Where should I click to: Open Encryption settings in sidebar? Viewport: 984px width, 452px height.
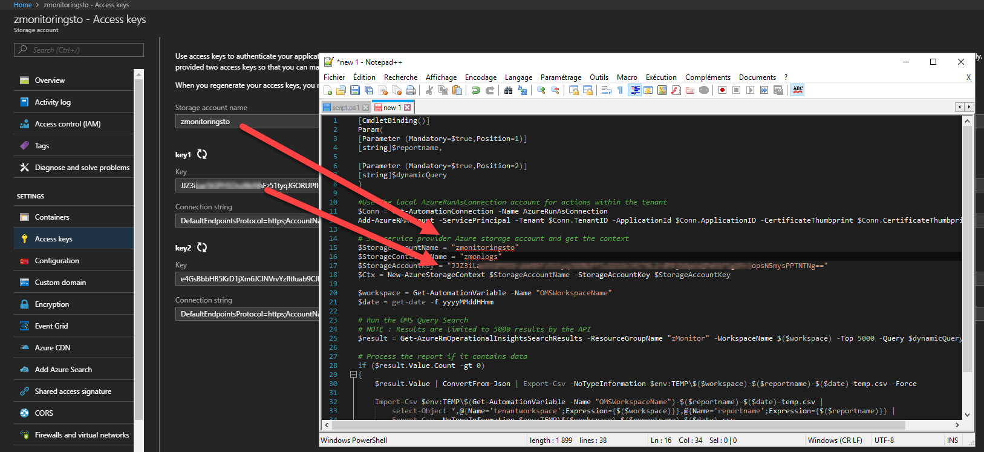pyautogui.click(x=74, y=304)
